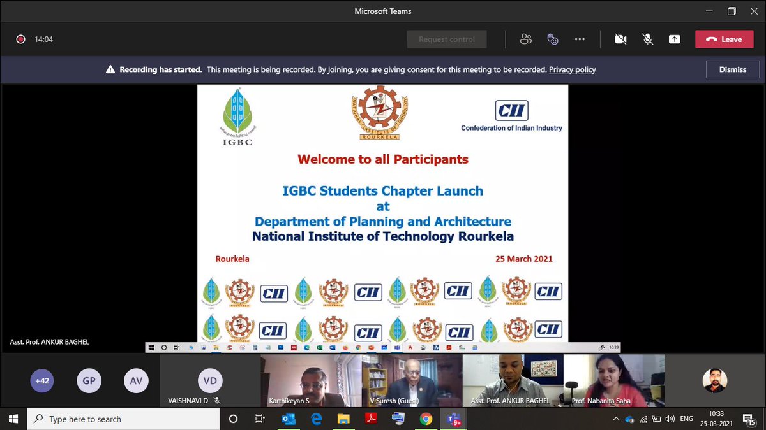Click 'IGBC Students Chapter Launch' text
Viewport: 766px width, 430px height.
(x=383, y=190)
